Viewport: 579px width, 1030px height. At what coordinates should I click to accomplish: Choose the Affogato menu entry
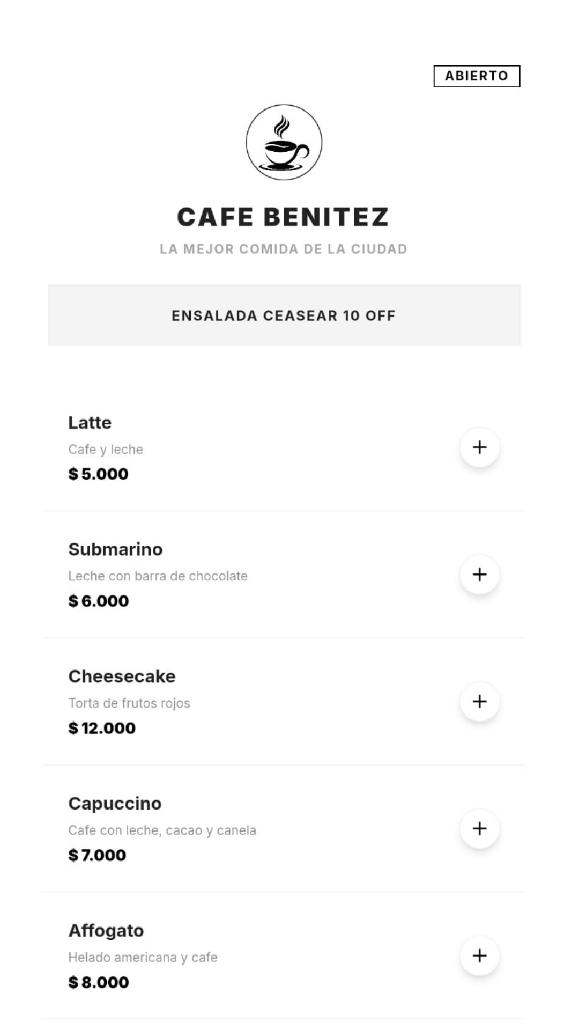pyautogui.click(x=106, y=931)
